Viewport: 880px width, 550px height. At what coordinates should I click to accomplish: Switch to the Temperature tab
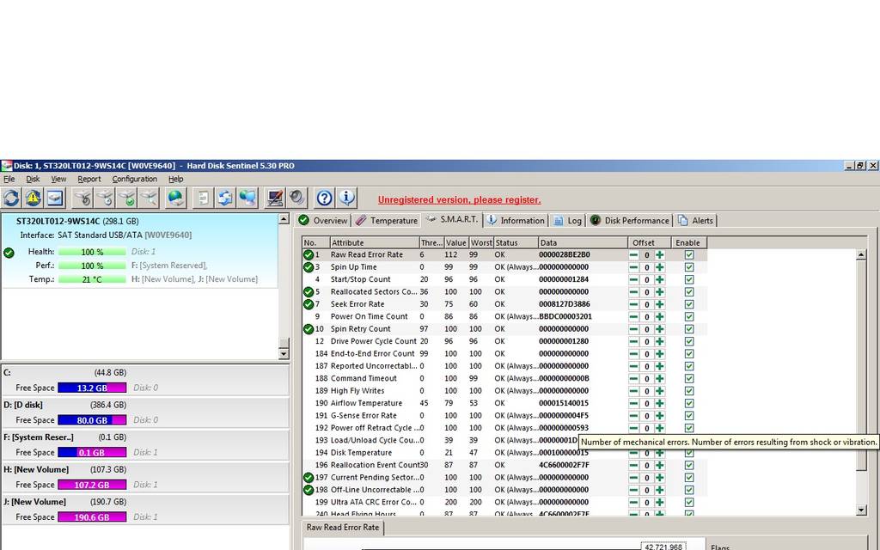tap(387, 221)
